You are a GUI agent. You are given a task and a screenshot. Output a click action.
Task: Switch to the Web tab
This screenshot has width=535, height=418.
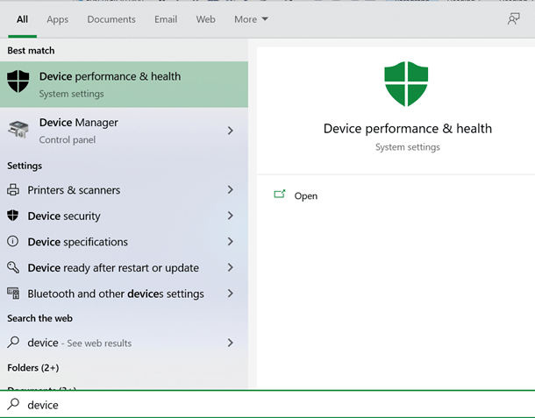(206, 19)
